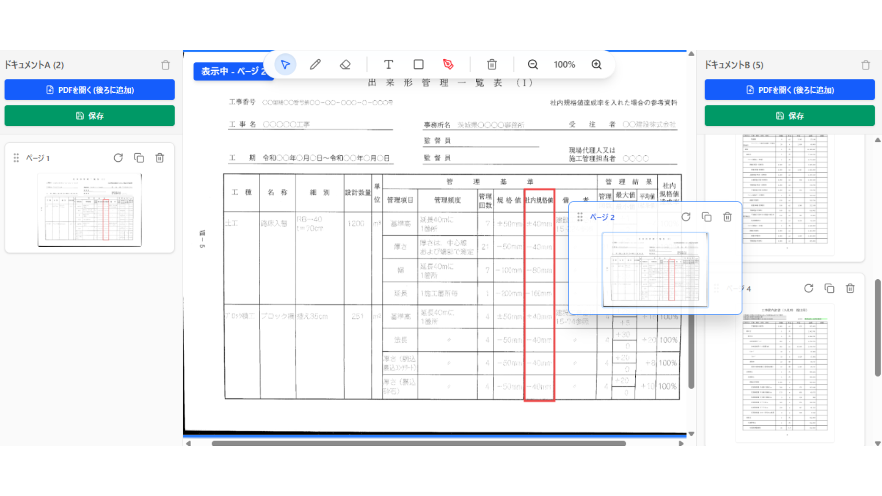Viewport: 882px width, 496px height.
Task: Open a PDF into Document A
Action: pyautogui.click(x=90, y=90)
